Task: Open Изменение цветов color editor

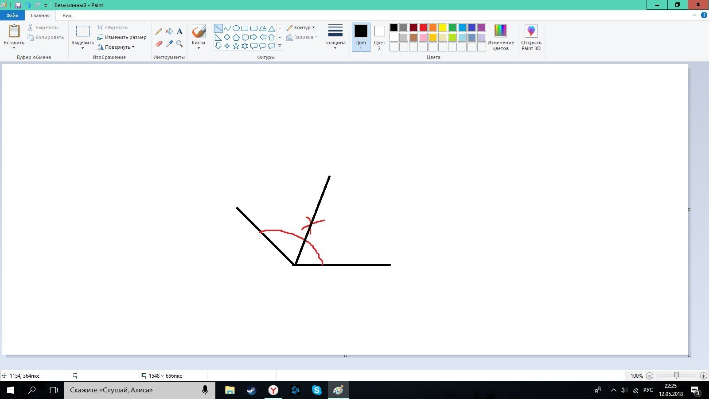Action: tap(500, 37)
